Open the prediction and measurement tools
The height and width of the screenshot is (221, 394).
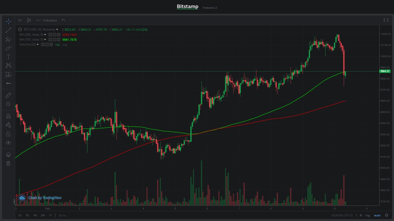click(8, 74)
